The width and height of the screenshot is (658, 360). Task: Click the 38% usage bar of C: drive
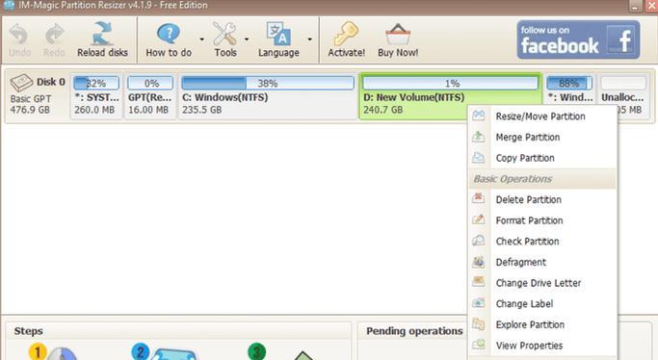267,83
